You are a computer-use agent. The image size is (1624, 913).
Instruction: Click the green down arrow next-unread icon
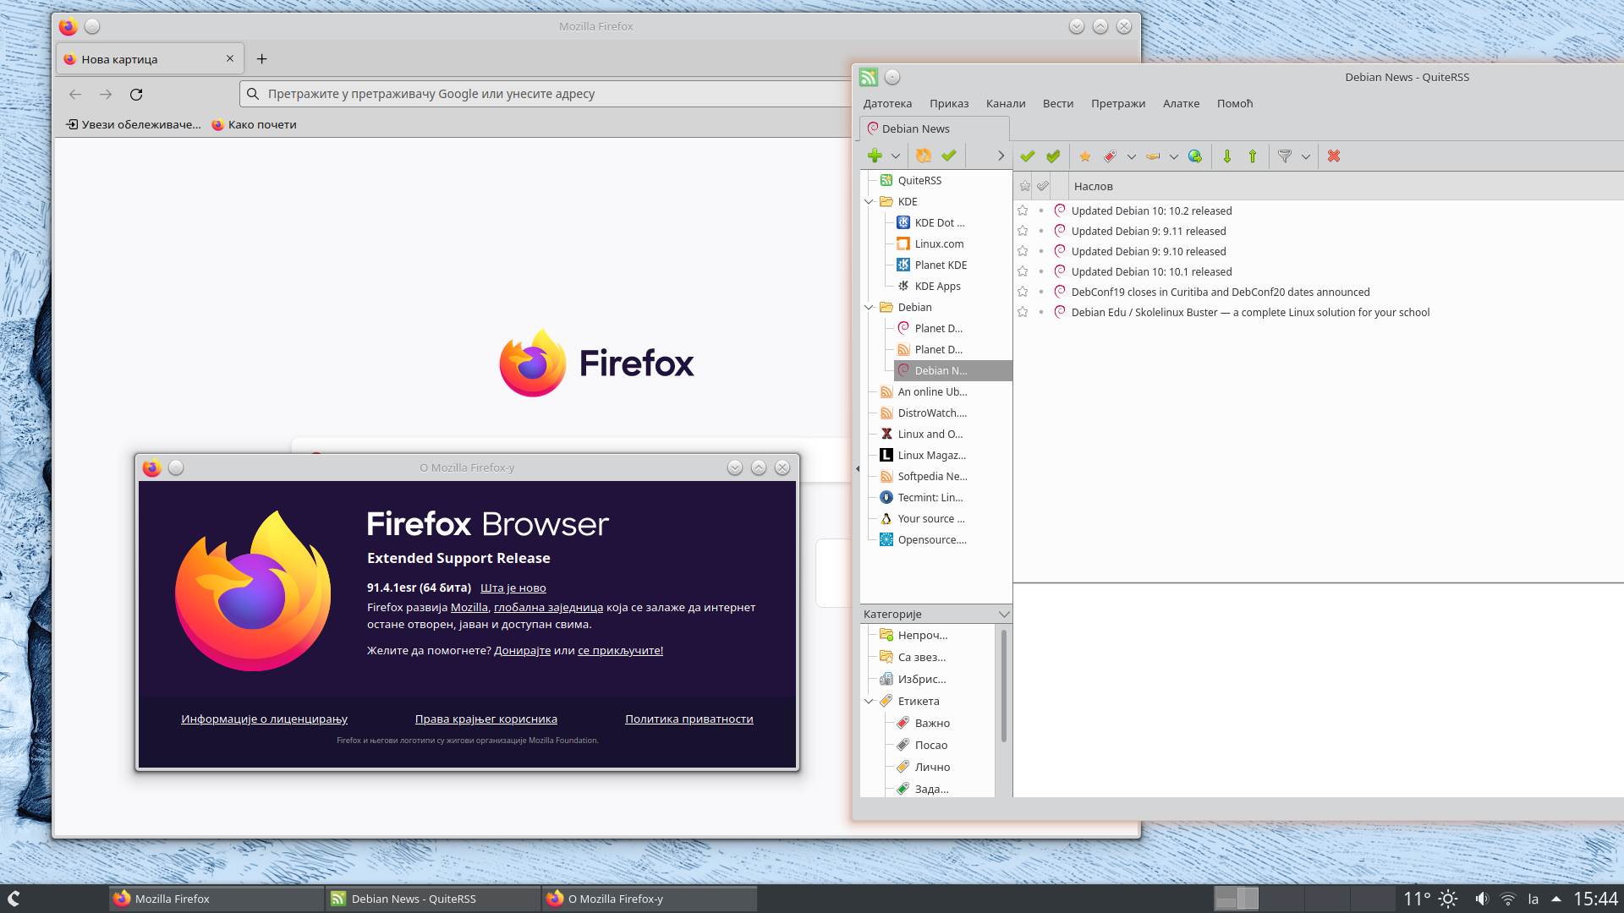pyautogui.click(x=1226, y=156)
